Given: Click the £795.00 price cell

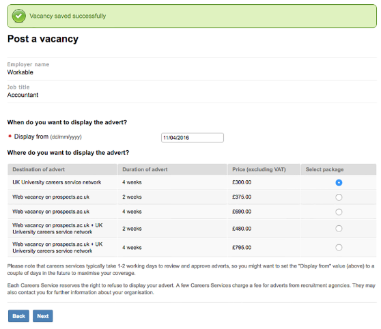Looking at the screenshot, I should pyautogui.click(x=264, y=247).
